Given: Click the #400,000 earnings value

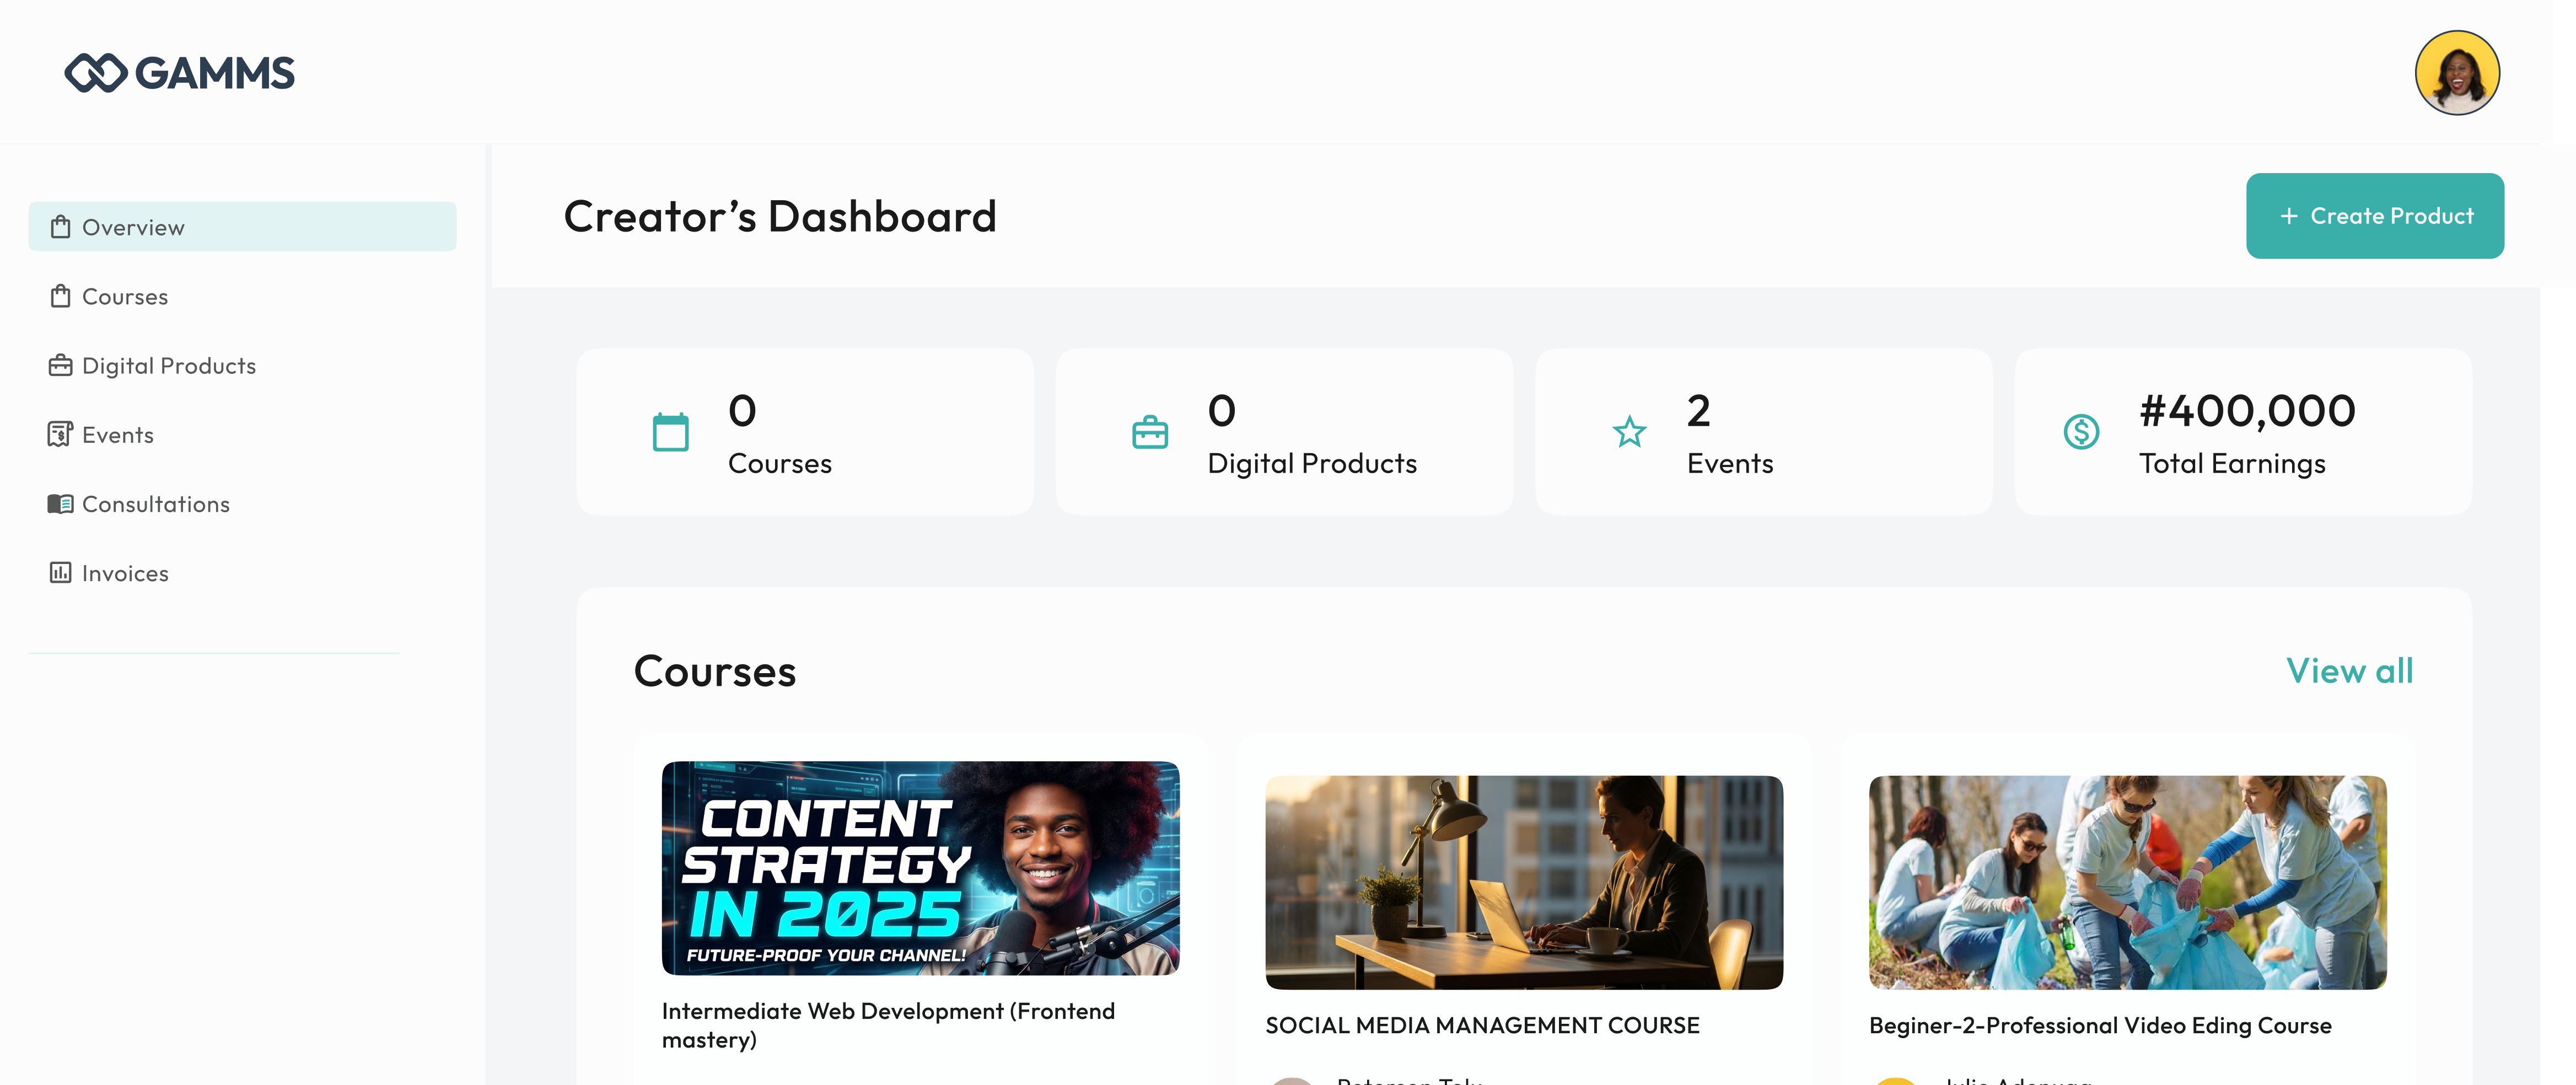Looking at the screenshot, I should click(2247, 411).
